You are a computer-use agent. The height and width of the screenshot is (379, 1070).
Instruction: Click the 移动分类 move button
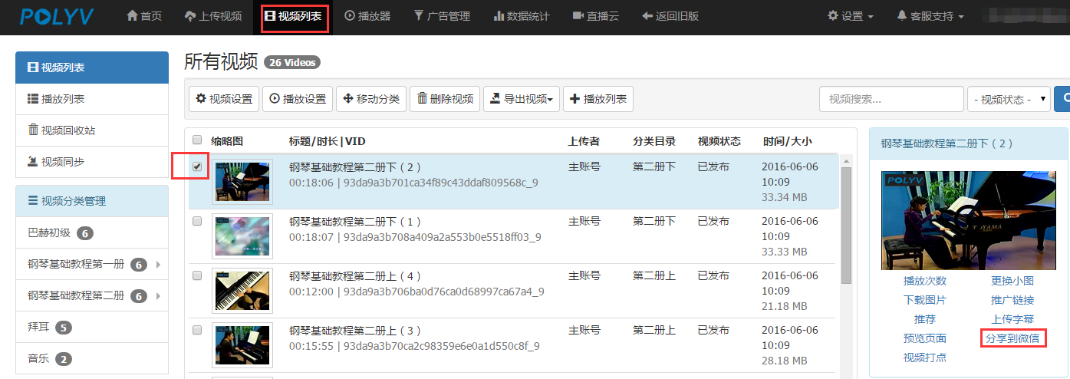click(370, 99)
